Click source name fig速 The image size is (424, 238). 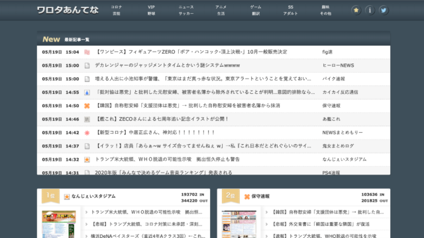pos(327,52)
